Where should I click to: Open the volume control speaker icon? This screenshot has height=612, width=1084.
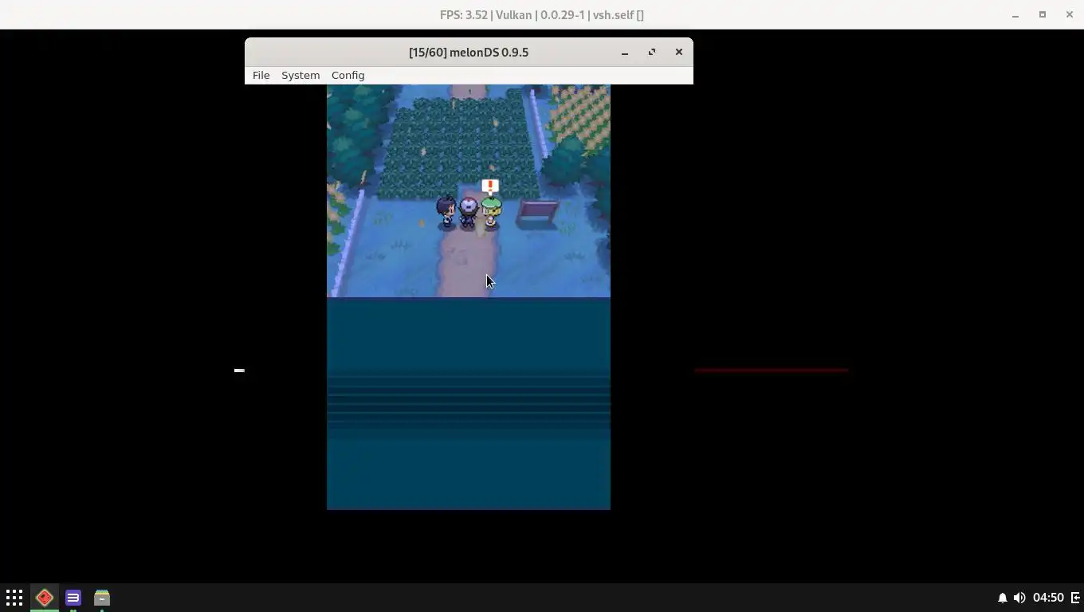click(1019, 598)
